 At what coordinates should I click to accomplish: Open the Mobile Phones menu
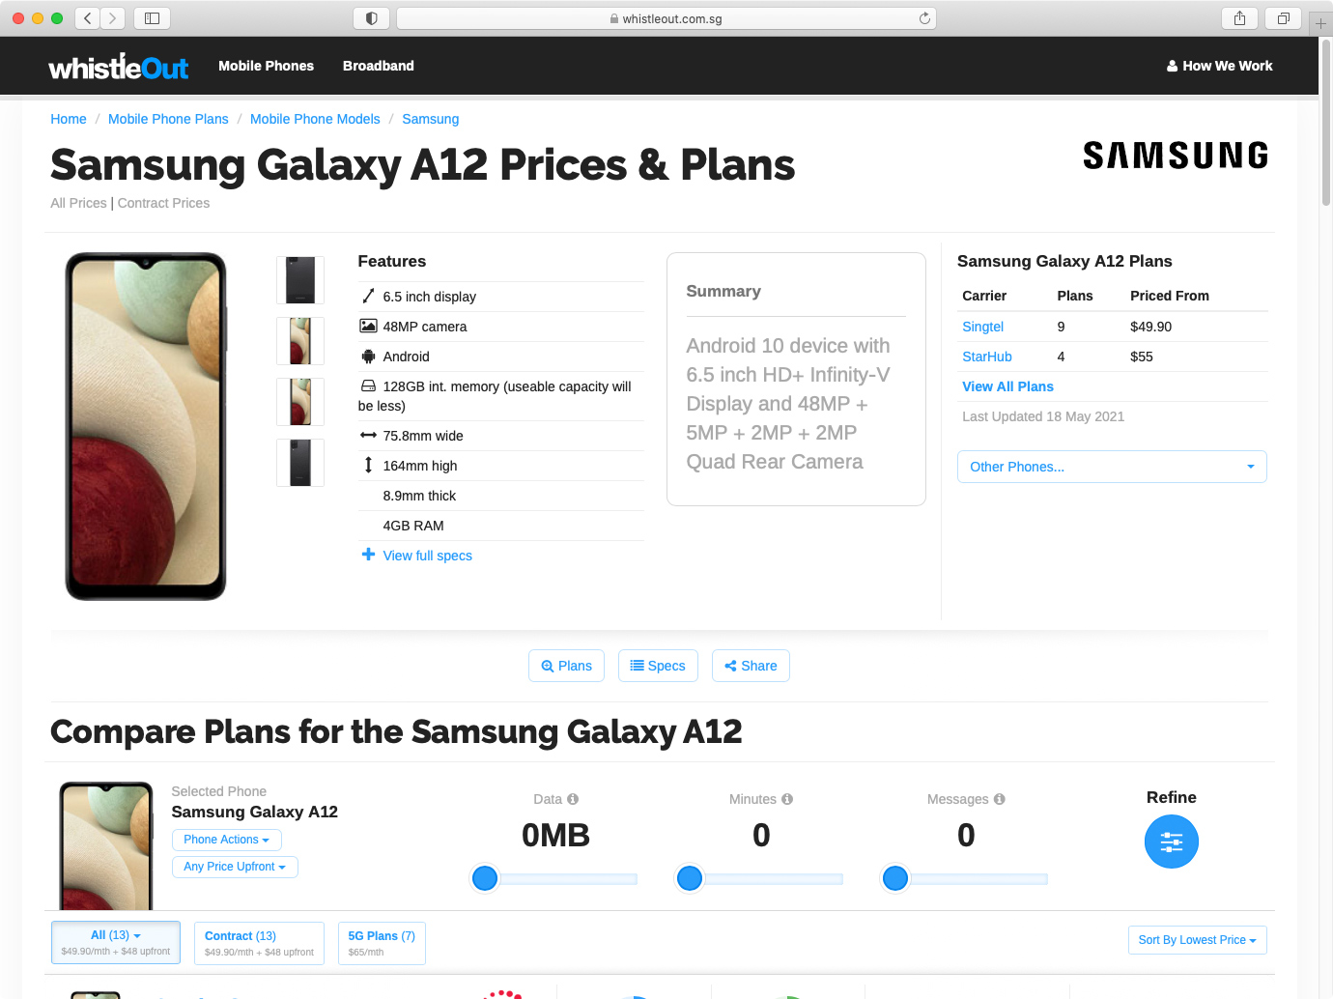click(x=266, y=66)
